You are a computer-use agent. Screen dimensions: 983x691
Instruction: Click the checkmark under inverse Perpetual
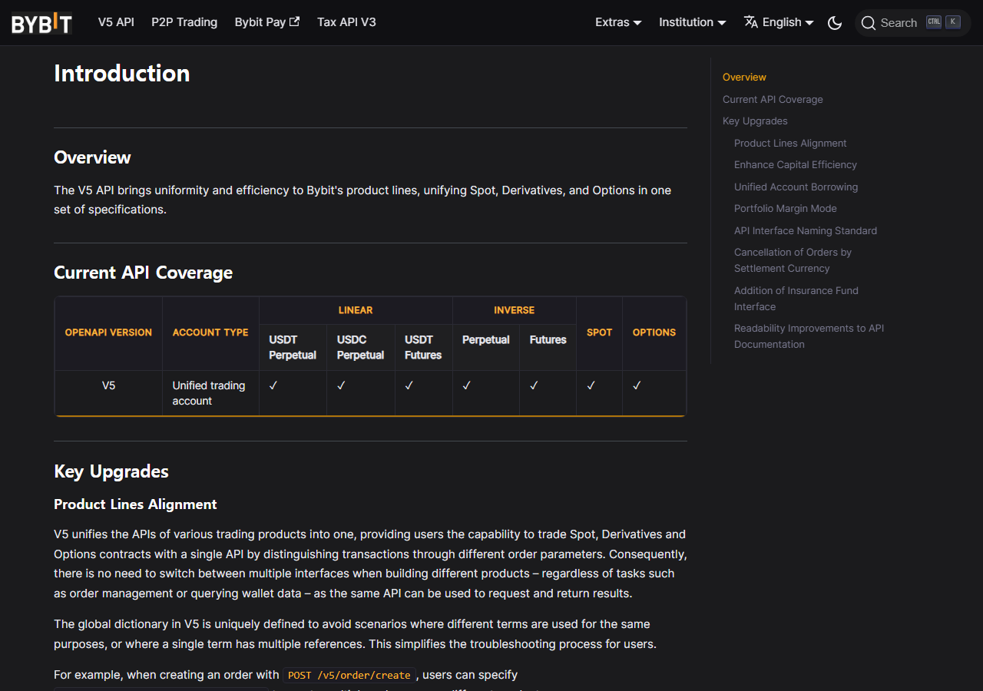click(x=467, y=385)
